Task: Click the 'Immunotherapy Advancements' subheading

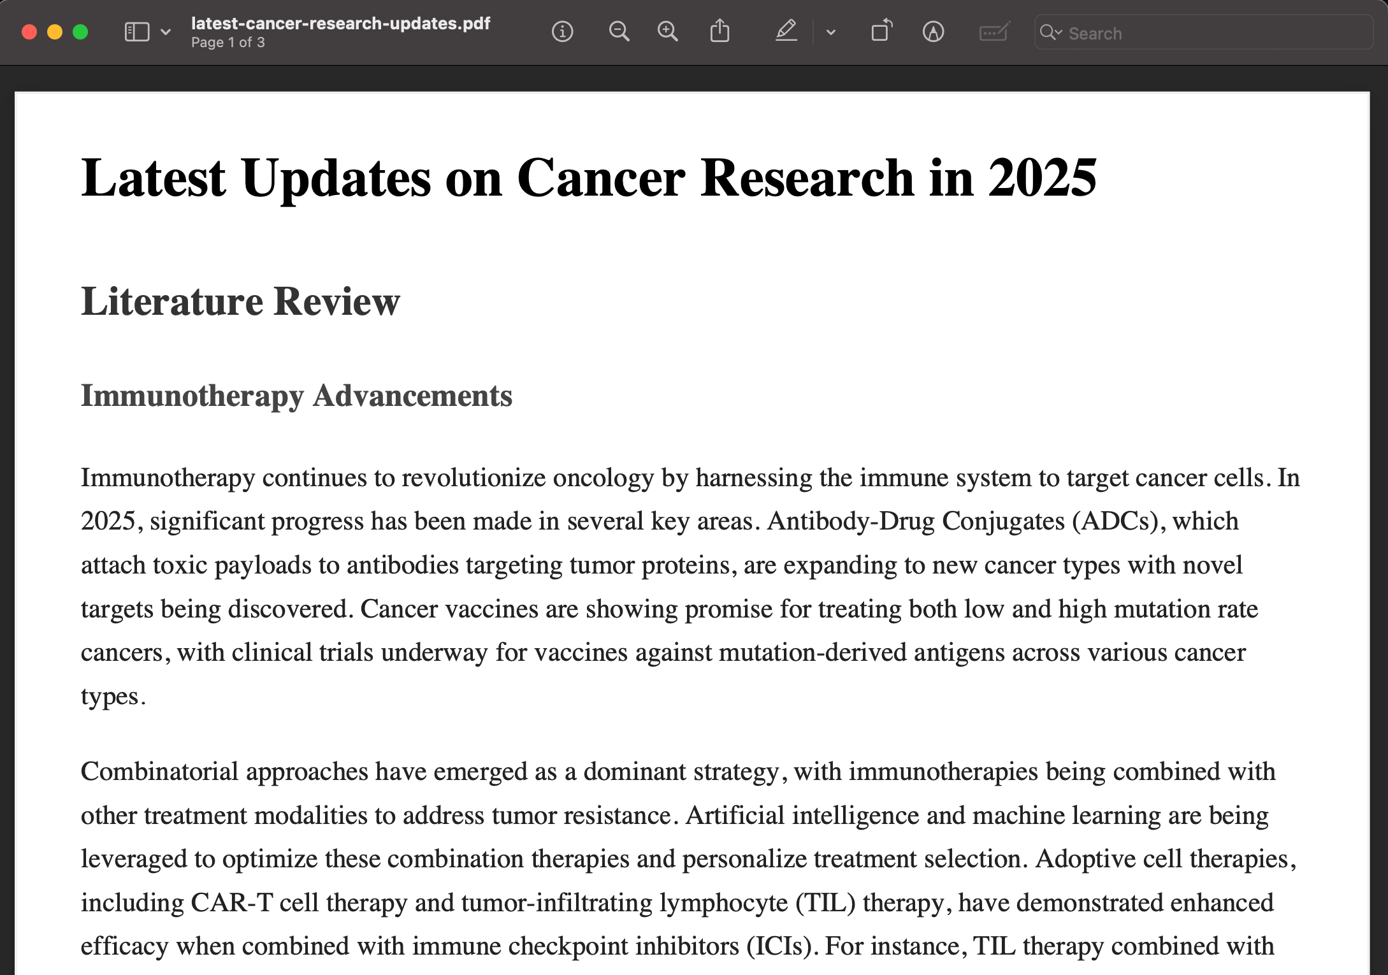Action: click(296, 396)
